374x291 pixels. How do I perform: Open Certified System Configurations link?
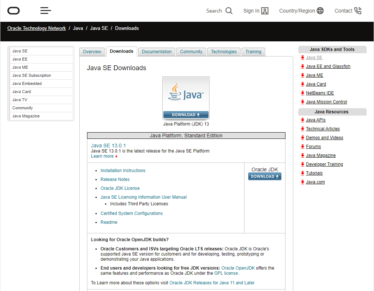(131, 213)
